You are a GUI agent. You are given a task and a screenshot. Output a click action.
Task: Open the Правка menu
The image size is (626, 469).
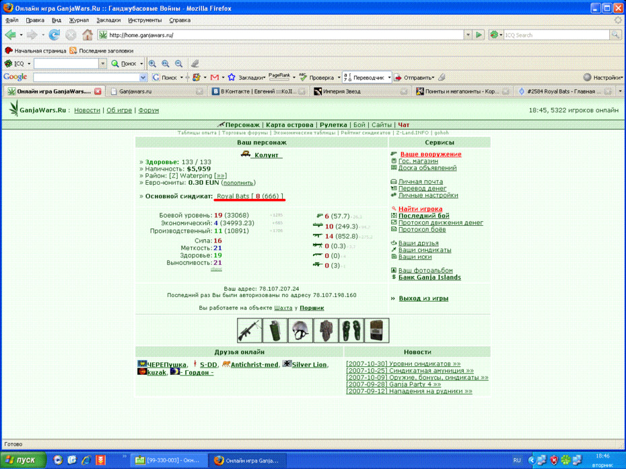coord(35,20)
